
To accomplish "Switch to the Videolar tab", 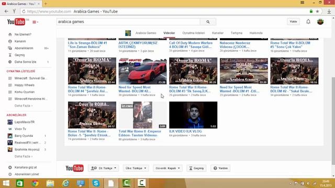I will click(169, 33).
